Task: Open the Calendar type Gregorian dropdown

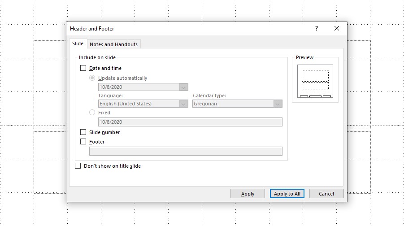Action: (x=278, y=104)
